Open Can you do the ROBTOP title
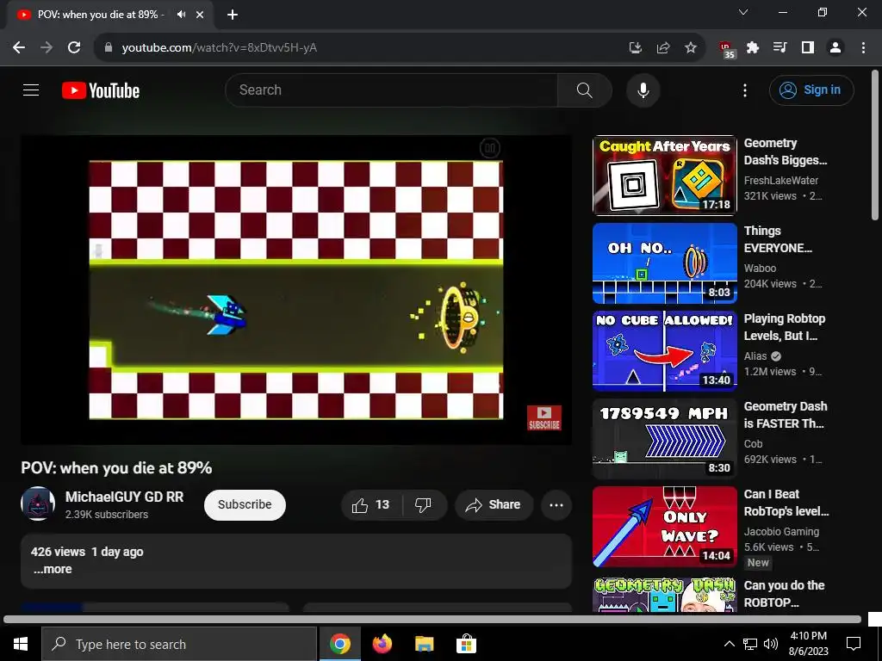882x661 pixels. tap(784, 594)
